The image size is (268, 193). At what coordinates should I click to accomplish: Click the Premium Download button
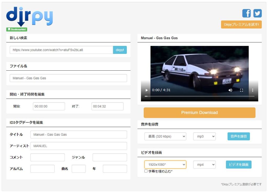coord(199,113)
